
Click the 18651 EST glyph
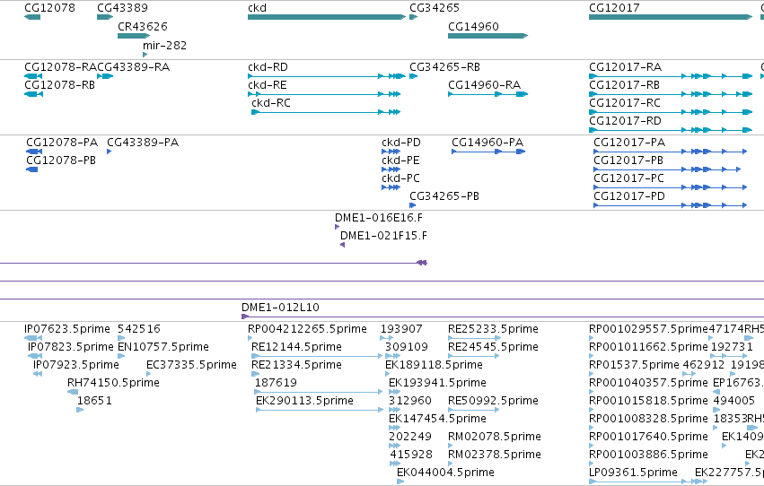point(80,410)
